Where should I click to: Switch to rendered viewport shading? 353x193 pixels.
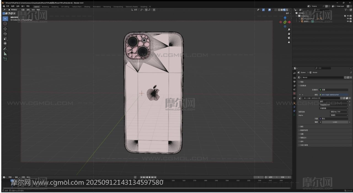[x=287, y=10]
